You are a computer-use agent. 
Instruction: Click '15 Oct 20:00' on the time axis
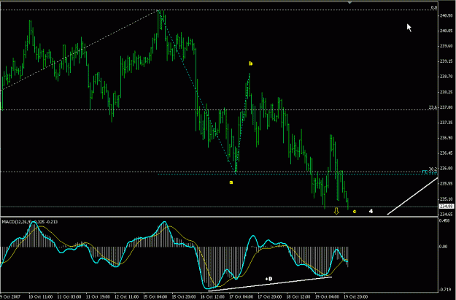click(x=184, y=296)
